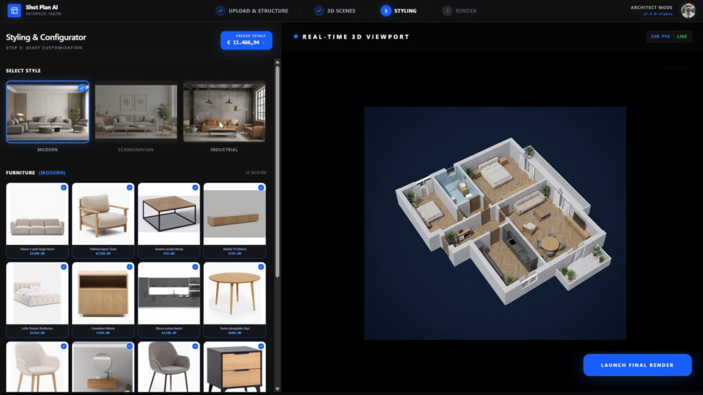Click the Shot Plan AI logo icon

coord(14,10)
